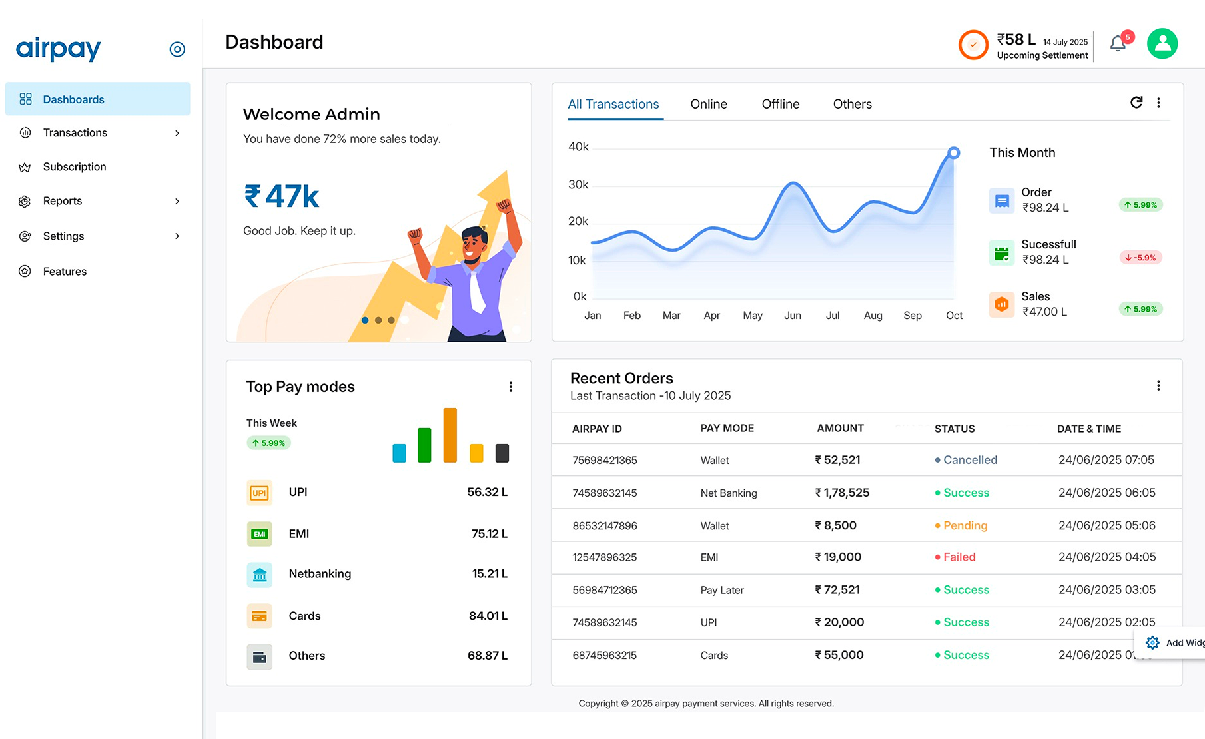
Task: Click the Netbanking bank icon
Action: pyautogui.click(x=259, y=575)
